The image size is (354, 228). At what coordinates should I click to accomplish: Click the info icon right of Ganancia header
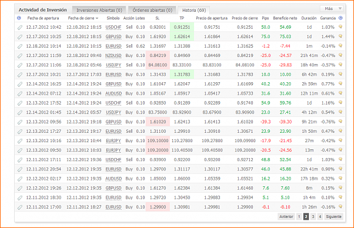click(x=340, y=18)
